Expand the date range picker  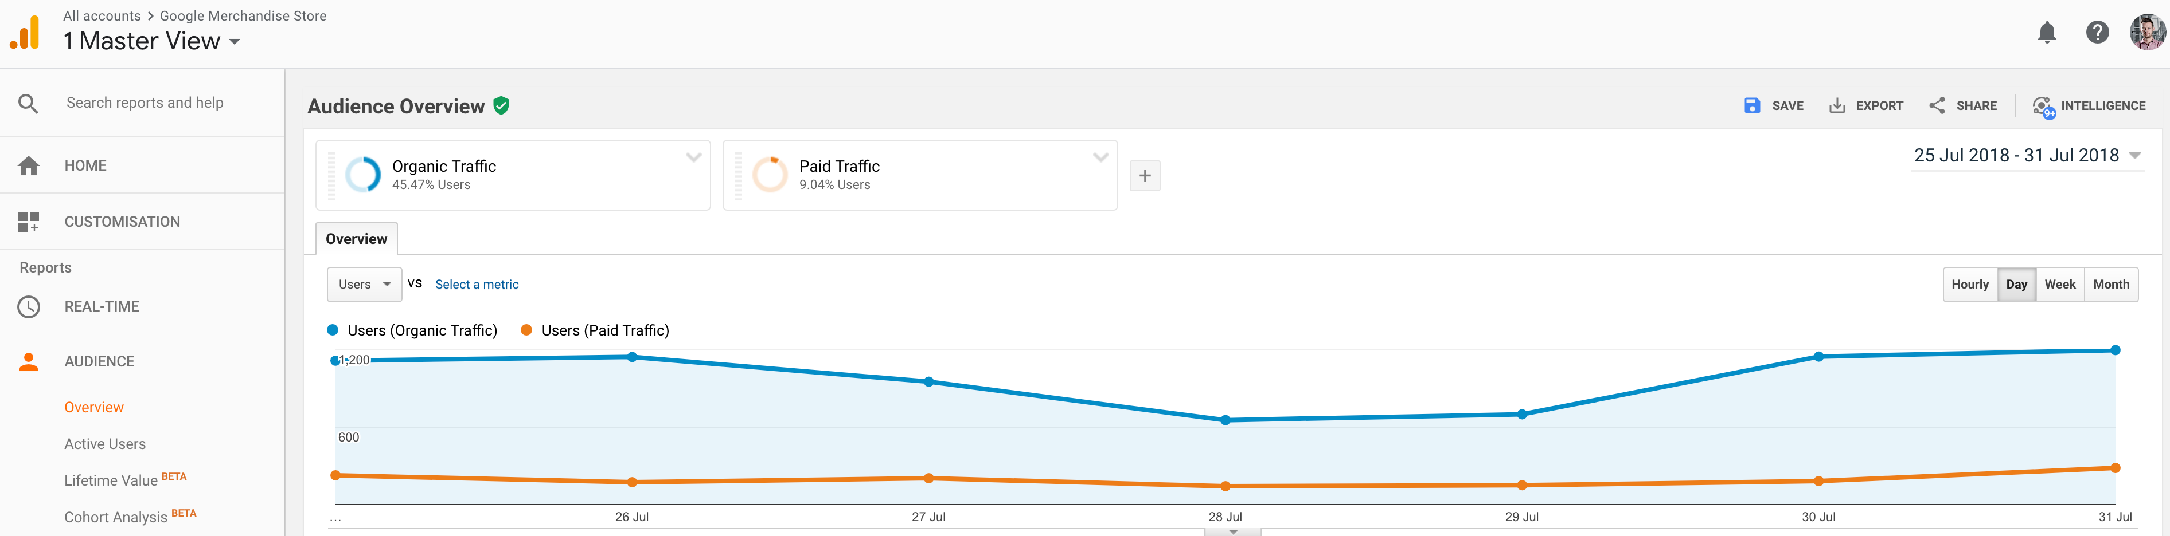pos(2134,156)
